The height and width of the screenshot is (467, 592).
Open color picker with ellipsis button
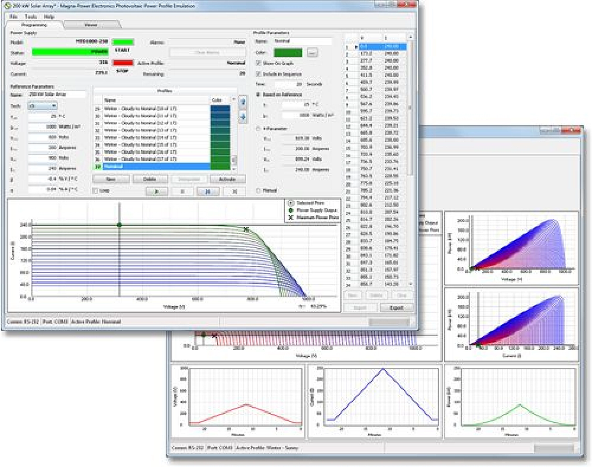pos(312,53)
